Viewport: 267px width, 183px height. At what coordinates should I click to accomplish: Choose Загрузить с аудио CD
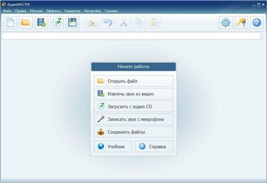click(x=133, y=107)
